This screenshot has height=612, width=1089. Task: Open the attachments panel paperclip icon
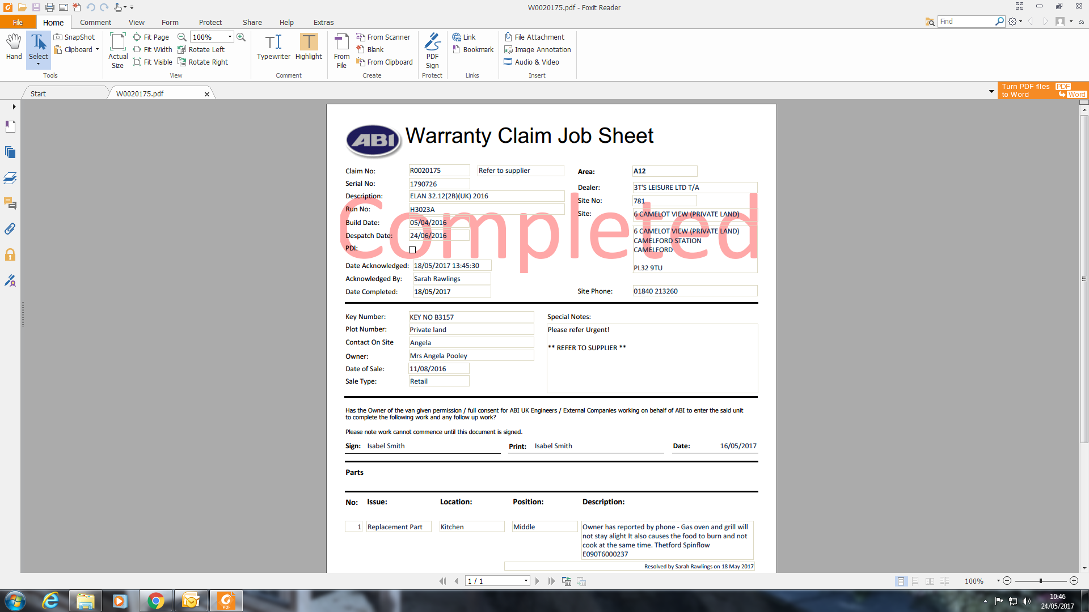coord(10,229)
